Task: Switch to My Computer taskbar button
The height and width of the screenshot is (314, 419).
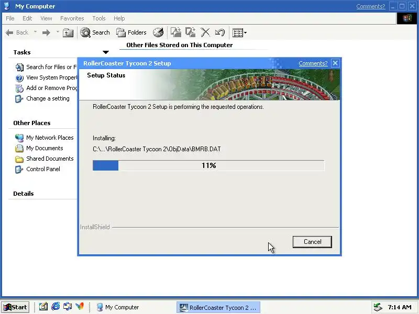Action: (118, 307)
